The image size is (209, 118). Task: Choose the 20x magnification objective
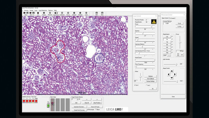click(166, 44)
